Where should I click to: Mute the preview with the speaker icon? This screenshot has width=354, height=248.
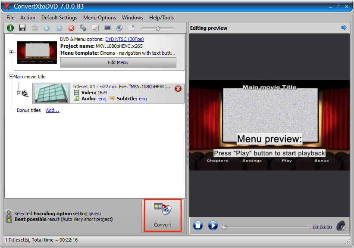pyautogui.click(x=341, y=226)
